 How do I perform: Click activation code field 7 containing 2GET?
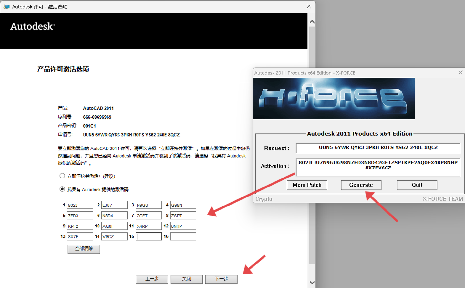[149, 216]
